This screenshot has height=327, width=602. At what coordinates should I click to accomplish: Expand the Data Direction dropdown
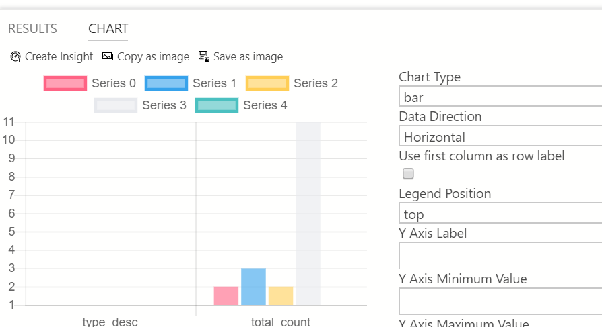pyautogui.click(x=500, y=137)
